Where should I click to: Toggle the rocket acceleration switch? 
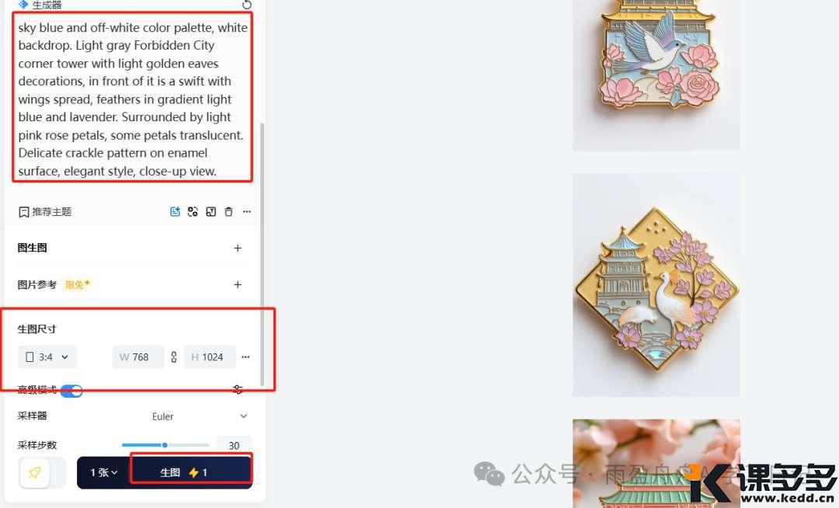click(x=42, y=473)
